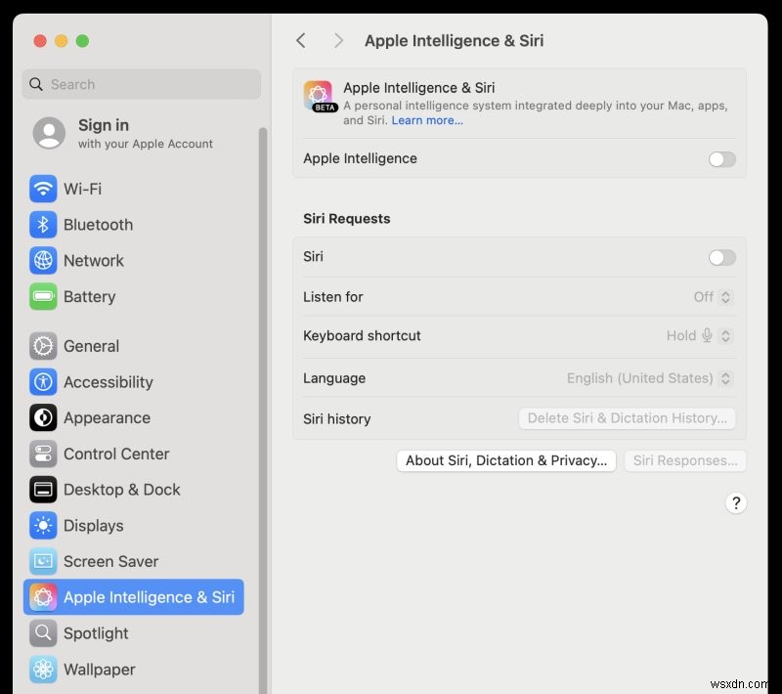Click Sign in with your Apple Account

(134, 134)
